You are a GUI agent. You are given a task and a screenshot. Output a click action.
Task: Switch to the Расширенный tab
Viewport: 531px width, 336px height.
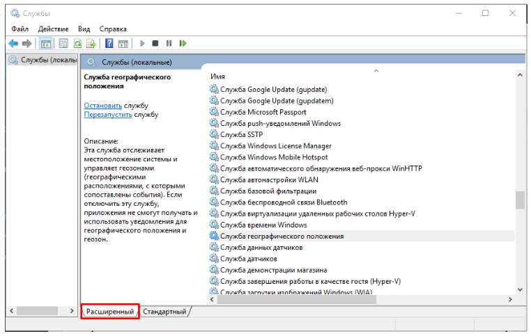[109, 312]
